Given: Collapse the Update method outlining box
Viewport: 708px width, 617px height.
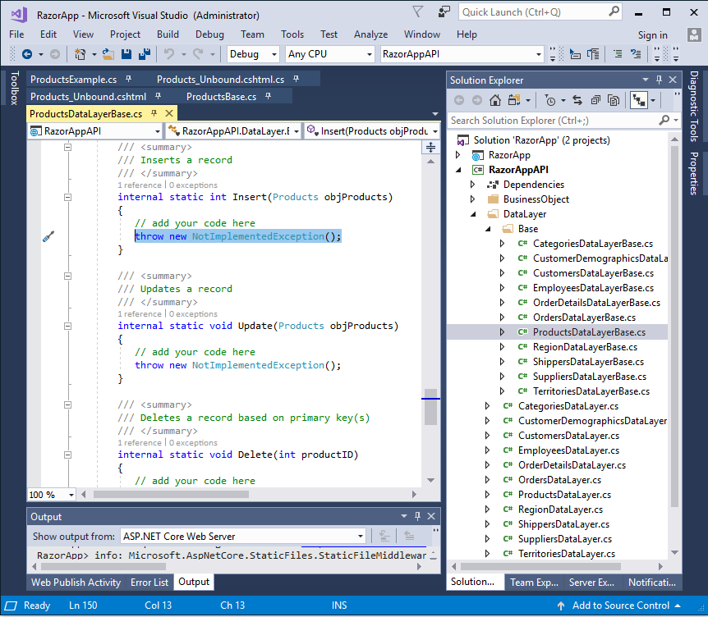Looking at the screenshot, I should (67, 326).
